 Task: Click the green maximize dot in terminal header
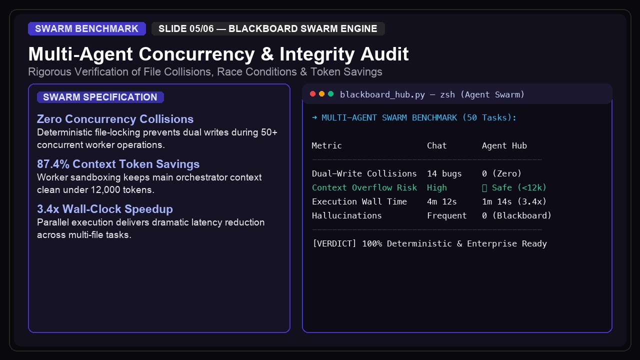pyautogui.click(x=330, y=94)
